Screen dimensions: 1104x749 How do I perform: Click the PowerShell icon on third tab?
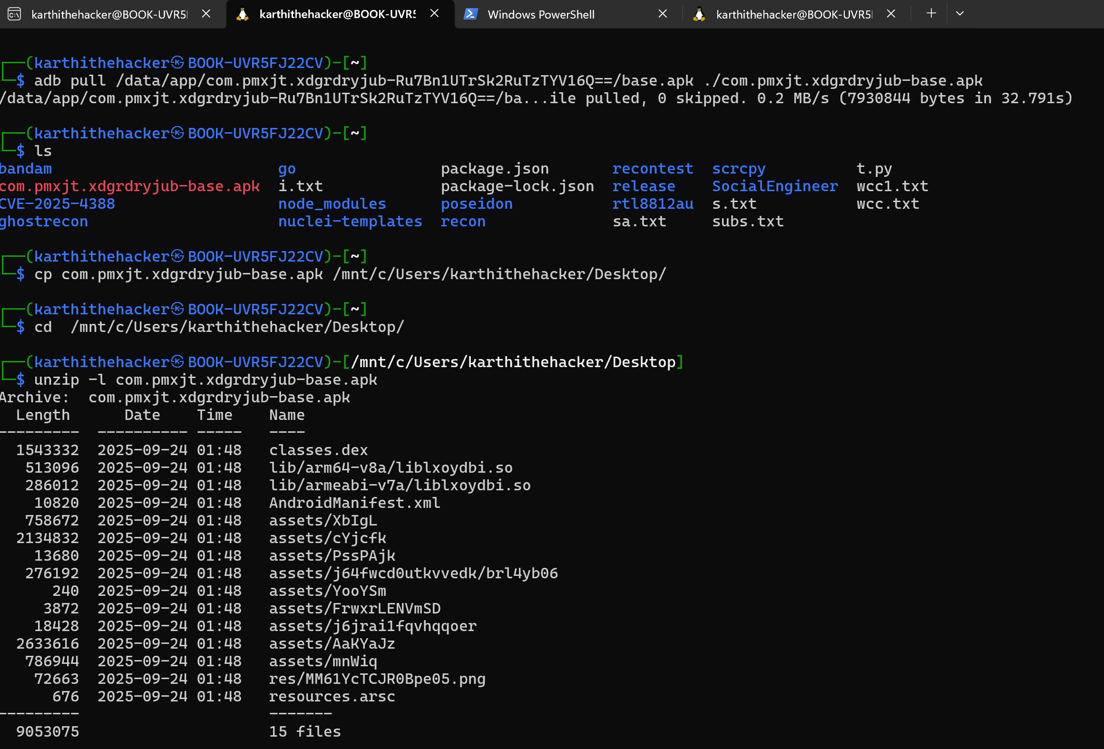point(470,14)
